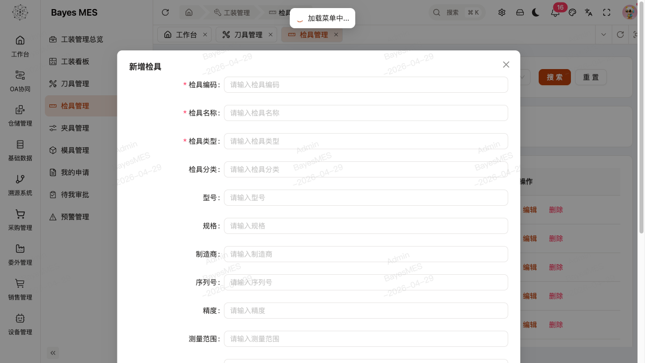The width and height of the screenshot is (645, 363).
Task: Open 溯源系统 traceability module
Action: [20, 185]
